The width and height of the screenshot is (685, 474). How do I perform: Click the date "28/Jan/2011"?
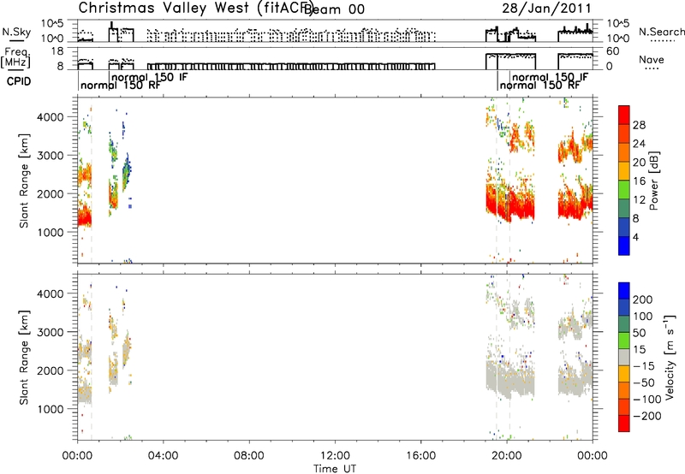(546, 9)
